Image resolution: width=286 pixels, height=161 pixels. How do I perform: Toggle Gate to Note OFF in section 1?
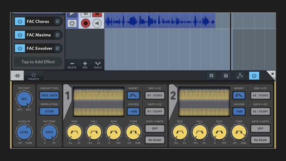coord(155,129)
